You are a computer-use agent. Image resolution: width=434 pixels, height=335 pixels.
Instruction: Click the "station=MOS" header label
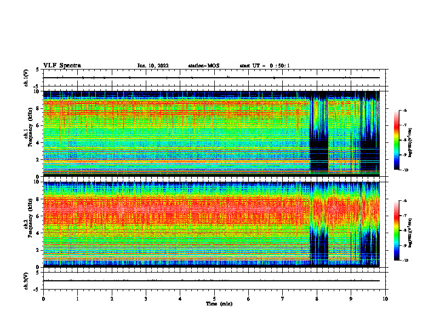(204, 66)
